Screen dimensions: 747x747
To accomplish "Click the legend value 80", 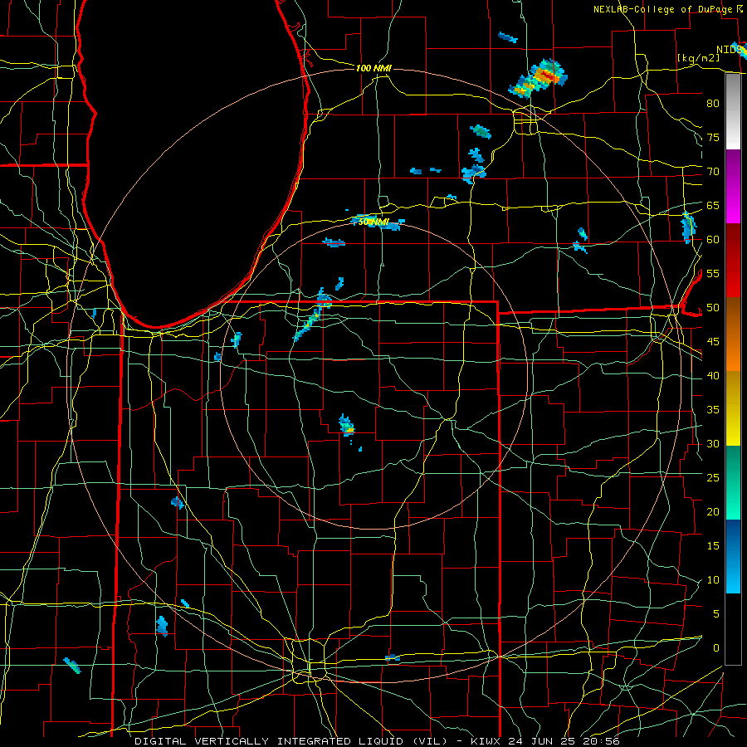I will click(x=713, y=104).
